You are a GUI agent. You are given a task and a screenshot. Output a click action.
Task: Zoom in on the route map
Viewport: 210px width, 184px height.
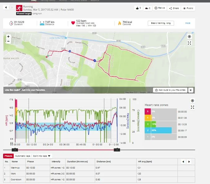pyautogui.click(x=8, y=37)
